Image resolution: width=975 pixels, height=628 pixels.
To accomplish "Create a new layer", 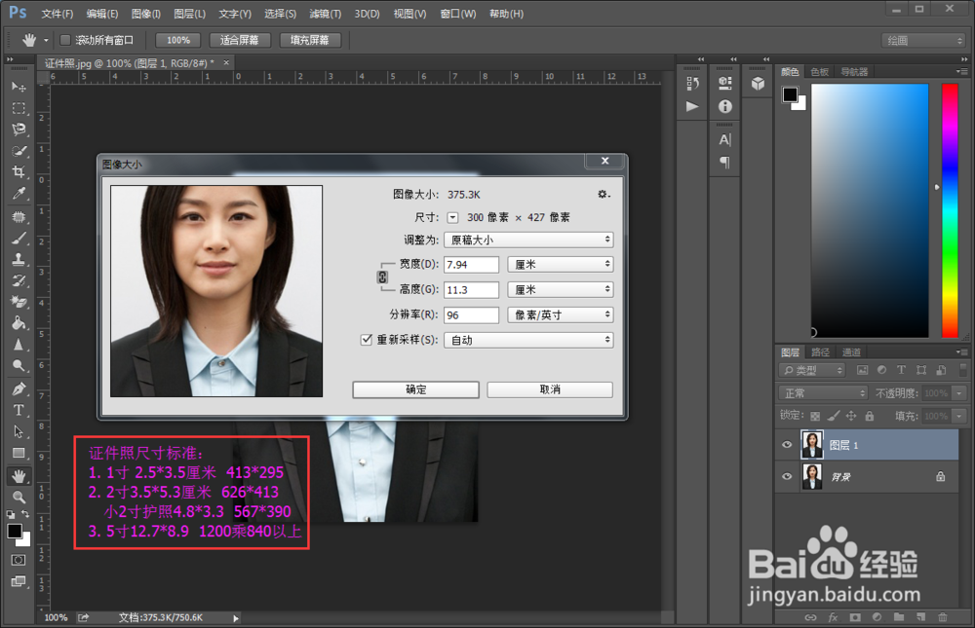I will tap(920, 617).
